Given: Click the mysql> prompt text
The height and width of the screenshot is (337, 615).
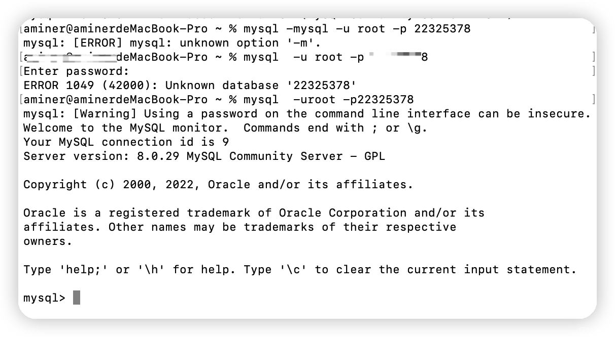Looking at the screenshot, I should click(44, 298).
